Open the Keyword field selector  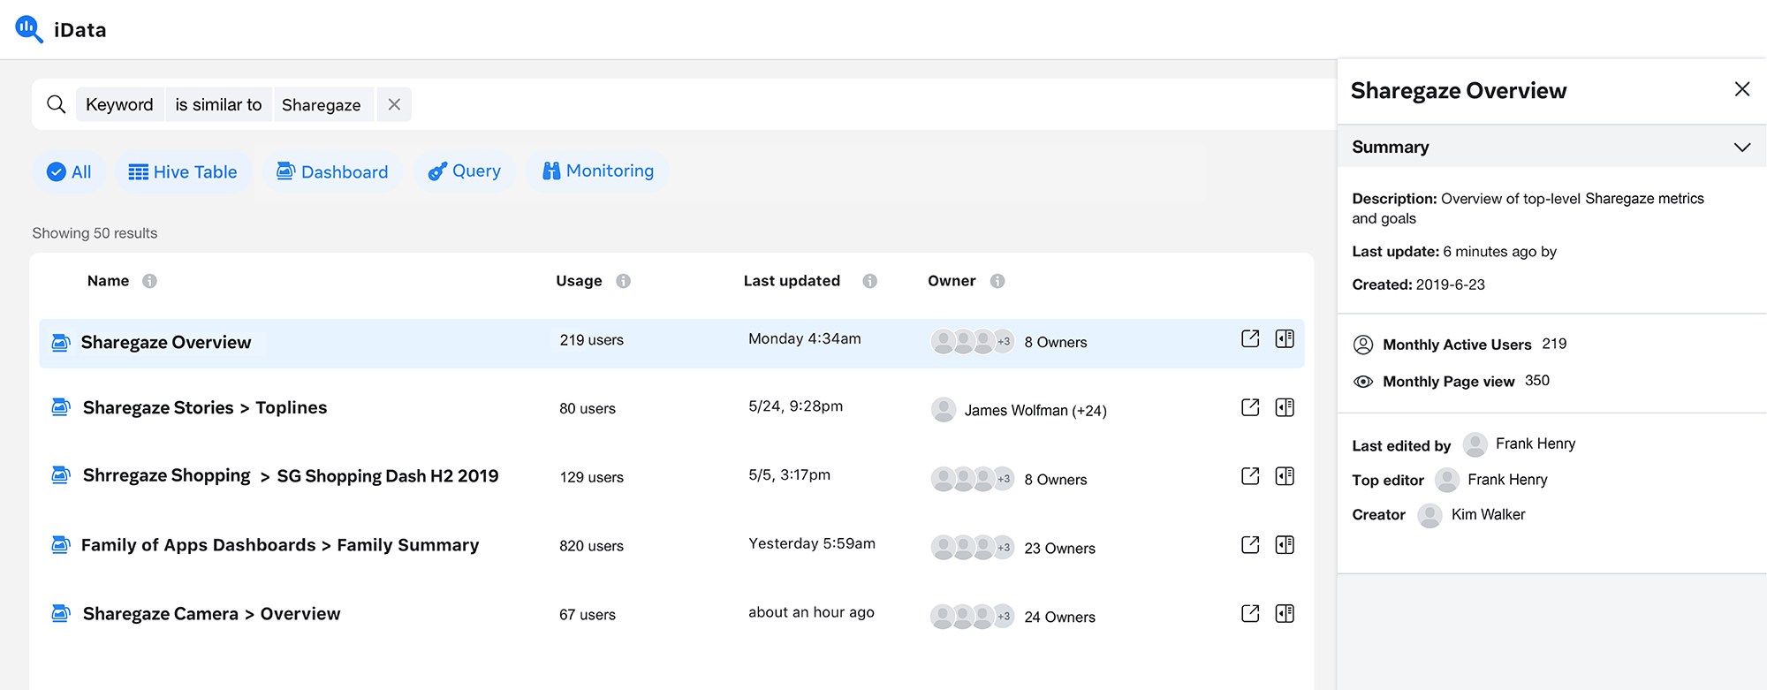pyautogui.click(x=119, y=105)
